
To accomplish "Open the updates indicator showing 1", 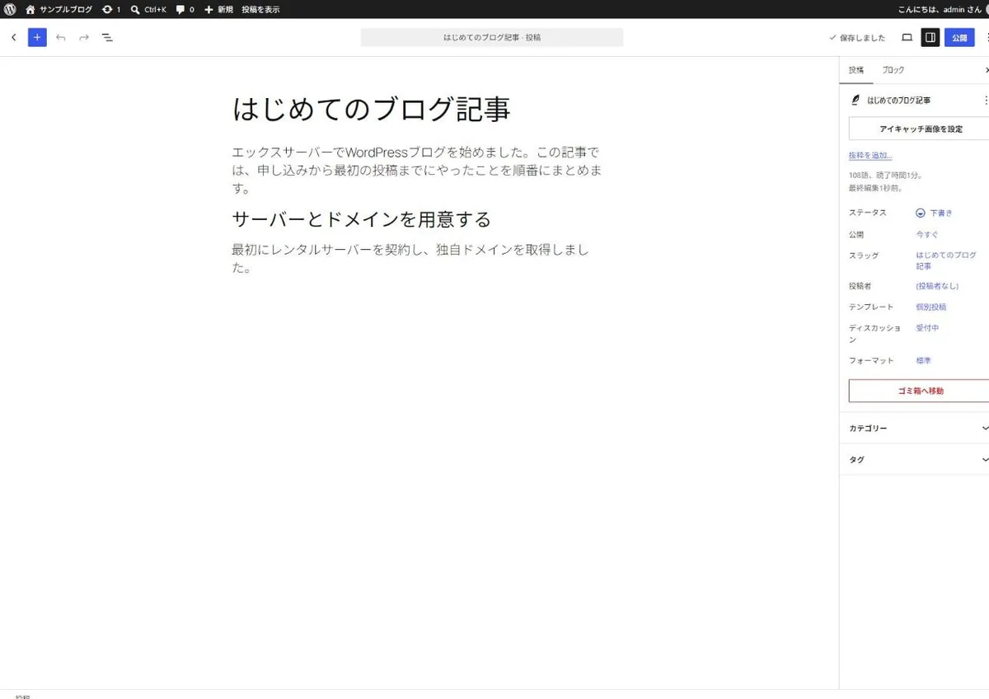I will point(111,9).
